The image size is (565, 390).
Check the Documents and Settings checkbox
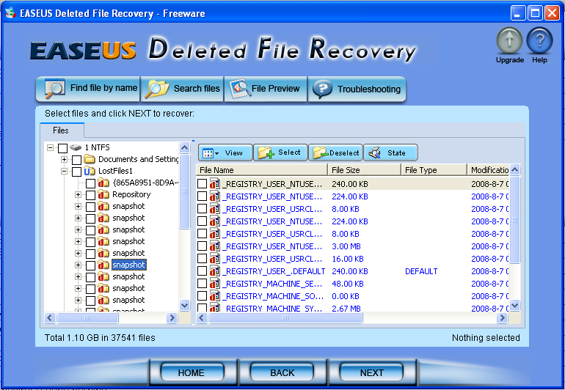[x=76, y=160]
